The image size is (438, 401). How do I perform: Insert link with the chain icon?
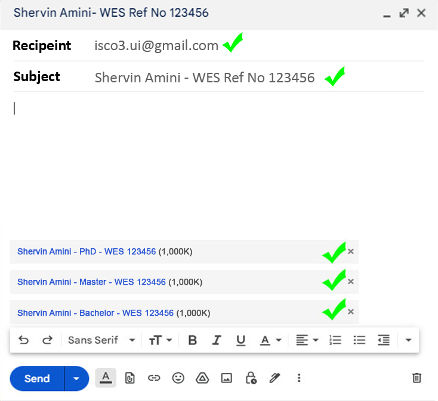click(x=154, y=378)
